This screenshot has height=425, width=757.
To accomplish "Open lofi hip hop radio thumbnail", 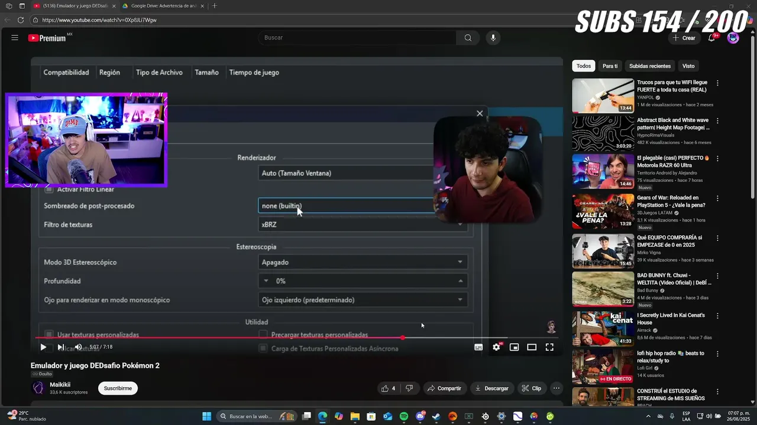I will click(603, 367).
